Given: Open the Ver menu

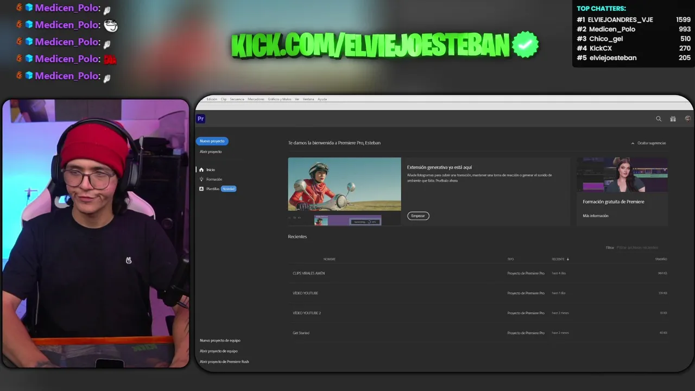Looking at the screenshot, I should pyautogui.click(x=297, y=99).
